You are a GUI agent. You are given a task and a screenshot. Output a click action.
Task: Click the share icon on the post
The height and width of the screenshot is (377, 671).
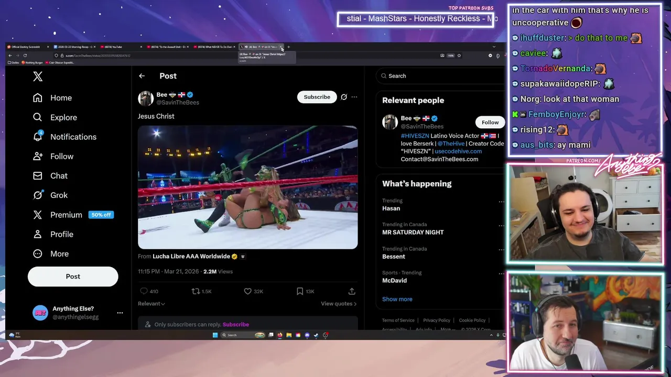(x=352, y=291)
